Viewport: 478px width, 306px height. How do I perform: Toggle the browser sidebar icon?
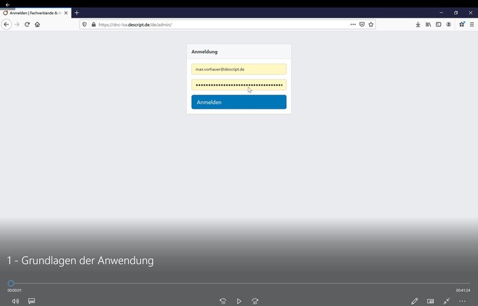pyautogui.click(x=439, y=24)
